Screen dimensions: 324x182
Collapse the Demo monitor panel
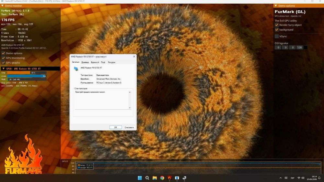pyautogui.click(x=3, y=6)
